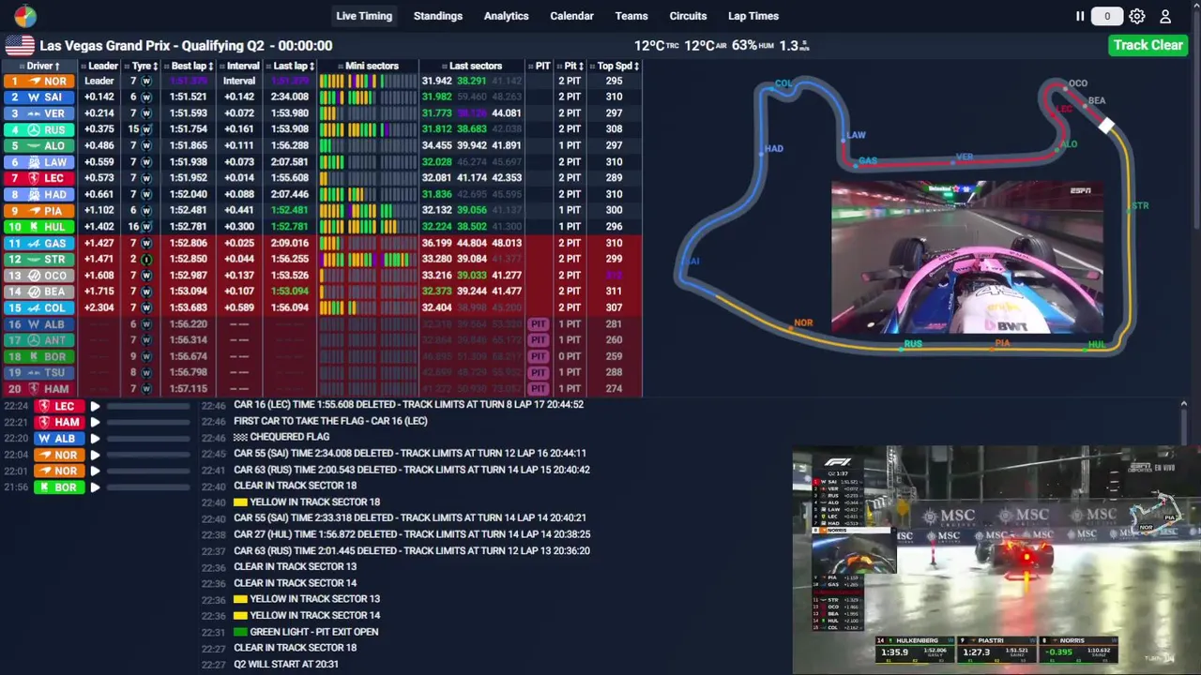Open the user account icon
Screen dimensions: 1201x675
1165,16
